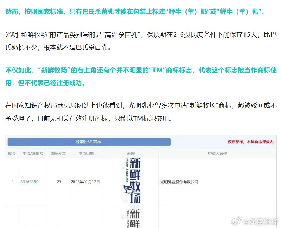The width and height of the screenshot is (281, 228).
Task: Click the date 2025年01月17日 cell
Action: coord(85,182)
